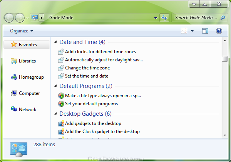Open the Organize menu
Image resolution: width=231 pixels, height=162 pixels.
22,31
